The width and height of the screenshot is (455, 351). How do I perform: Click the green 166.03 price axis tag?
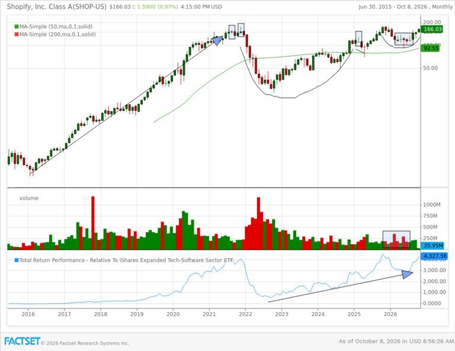coord(432,29)
